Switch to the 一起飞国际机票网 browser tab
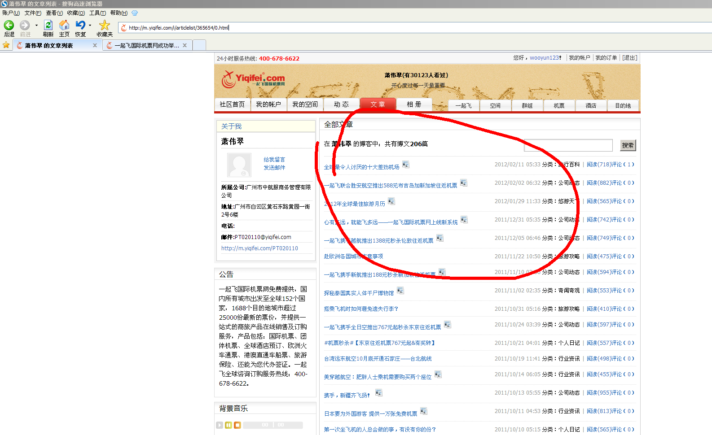 pyautogui.click(x=147, y=45)
